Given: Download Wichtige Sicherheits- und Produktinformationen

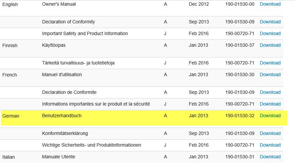Looking at the screenshot, I should click(x=270, y=145).
